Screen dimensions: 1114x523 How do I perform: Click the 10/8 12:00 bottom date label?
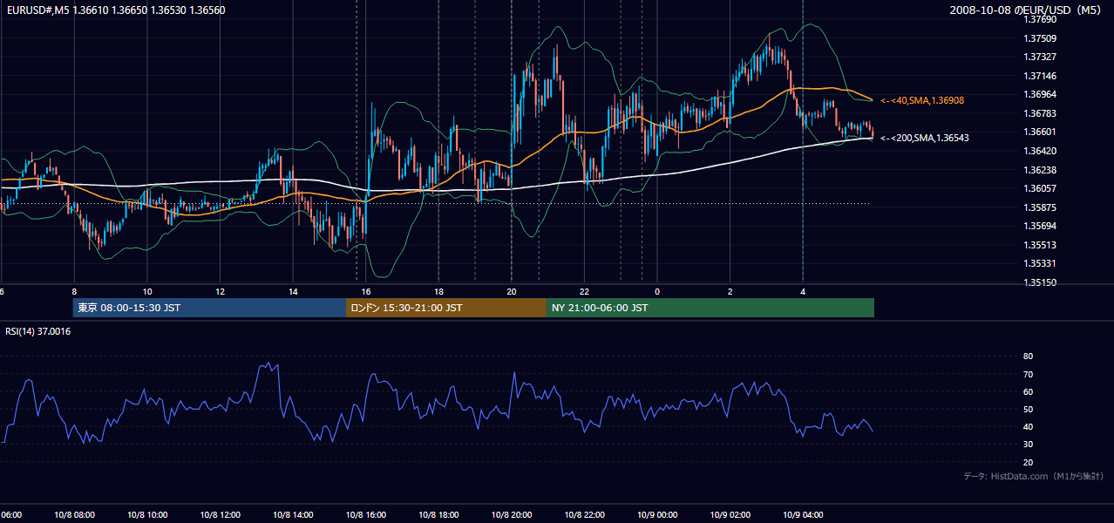pyautogui.click(x=220, y=515)
